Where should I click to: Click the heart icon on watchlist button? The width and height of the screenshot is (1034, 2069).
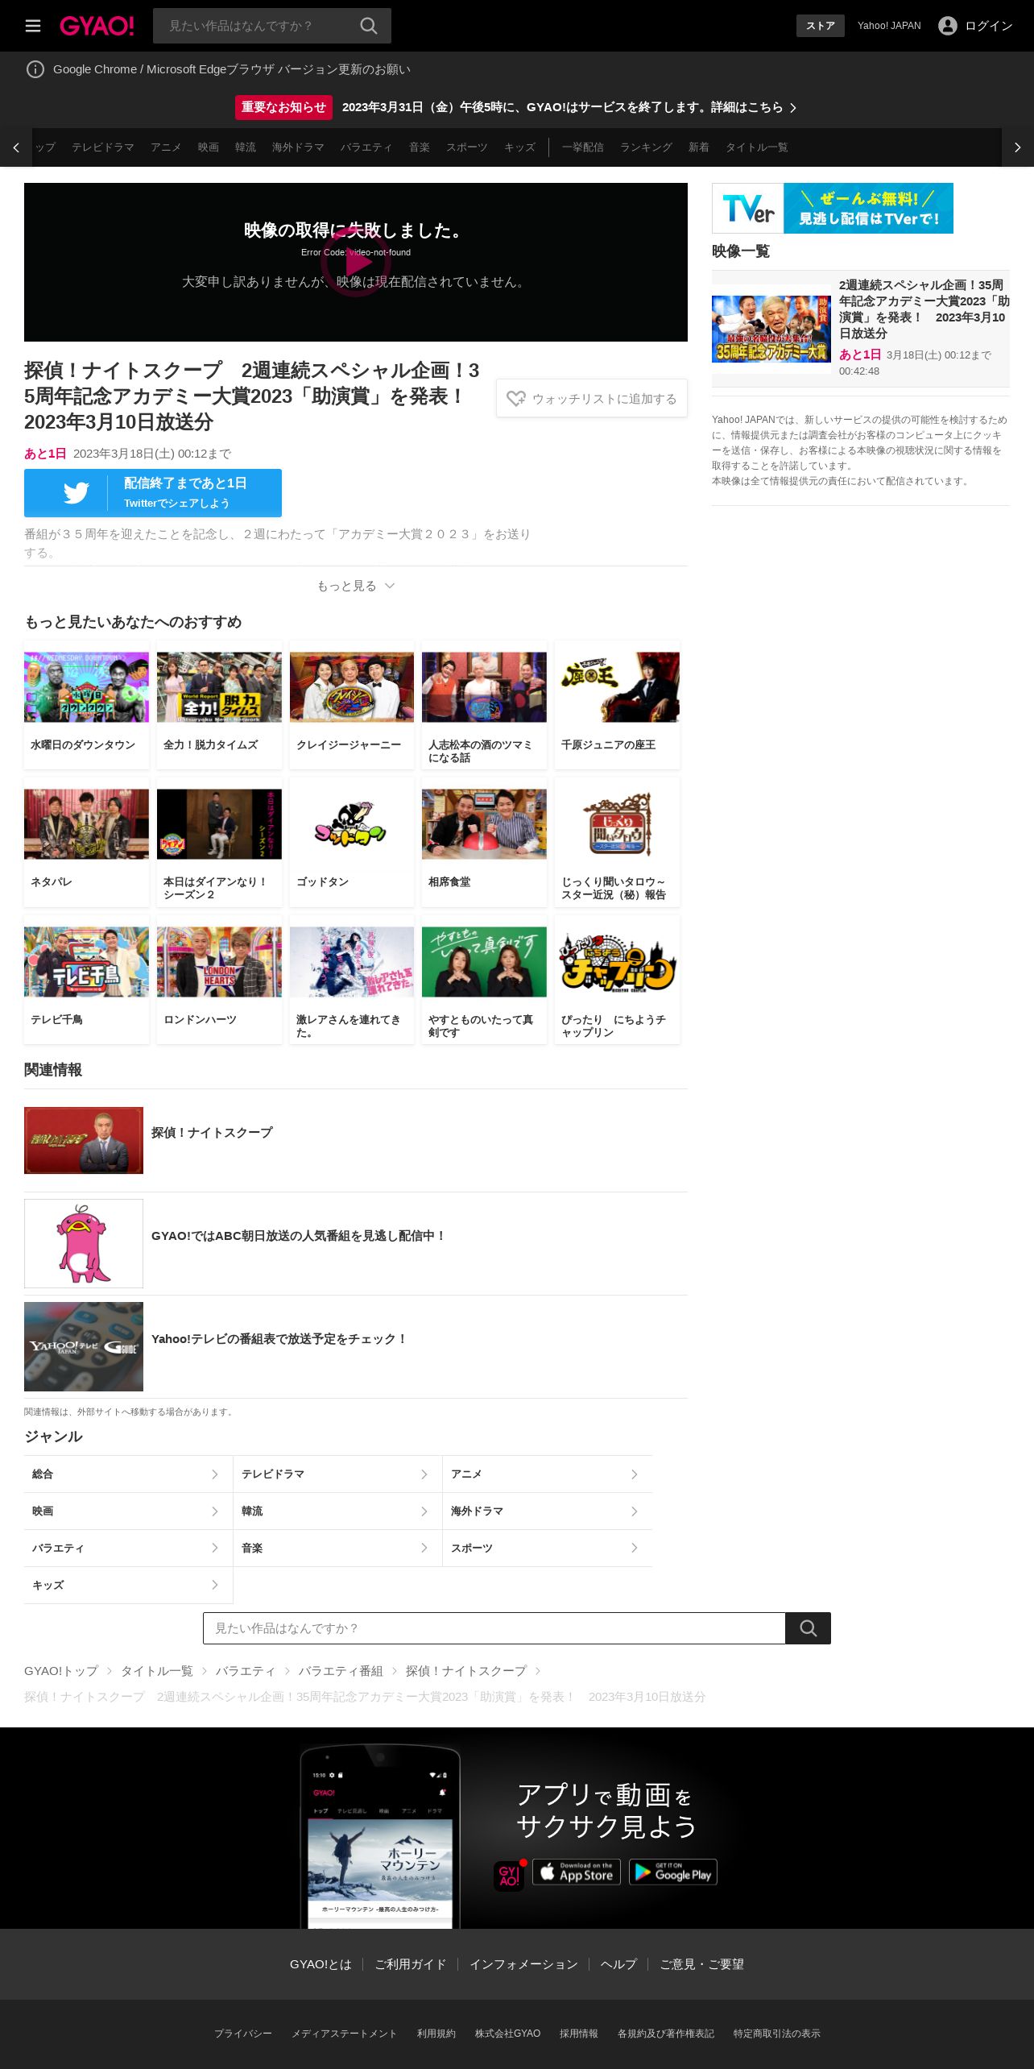(516, 399)
